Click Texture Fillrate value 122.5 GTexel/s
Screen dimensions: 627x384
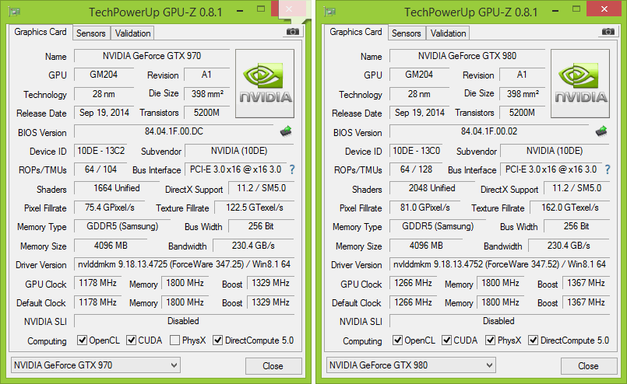[255, 208]
